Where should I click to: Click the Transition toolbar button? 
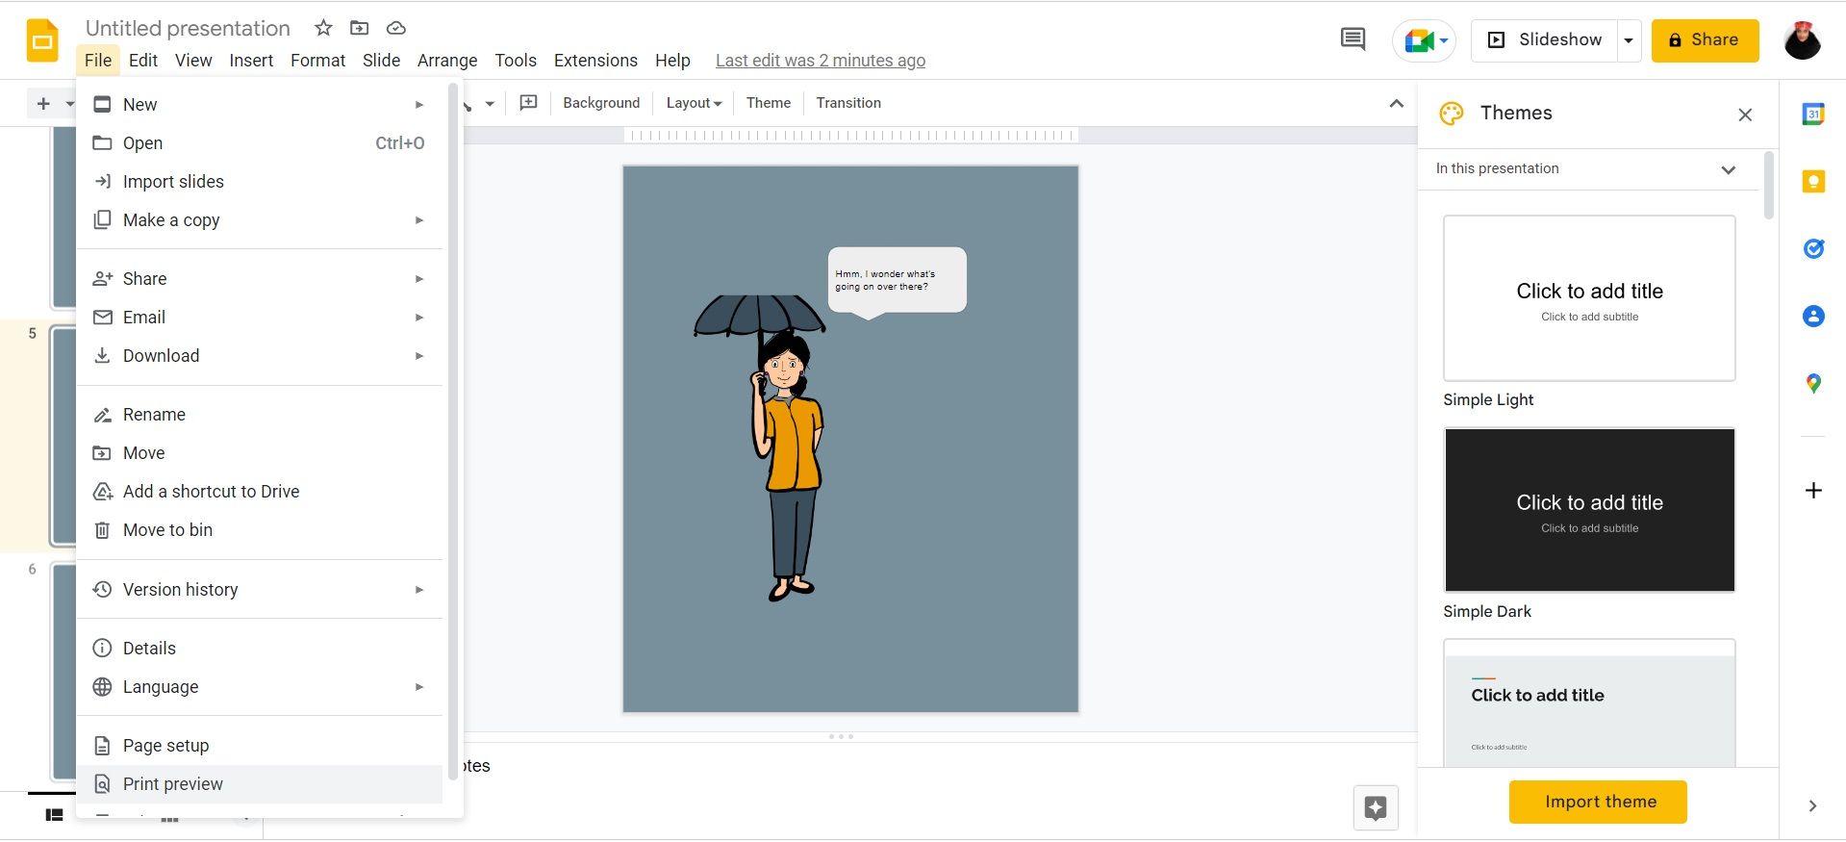(x=848, y=103)
